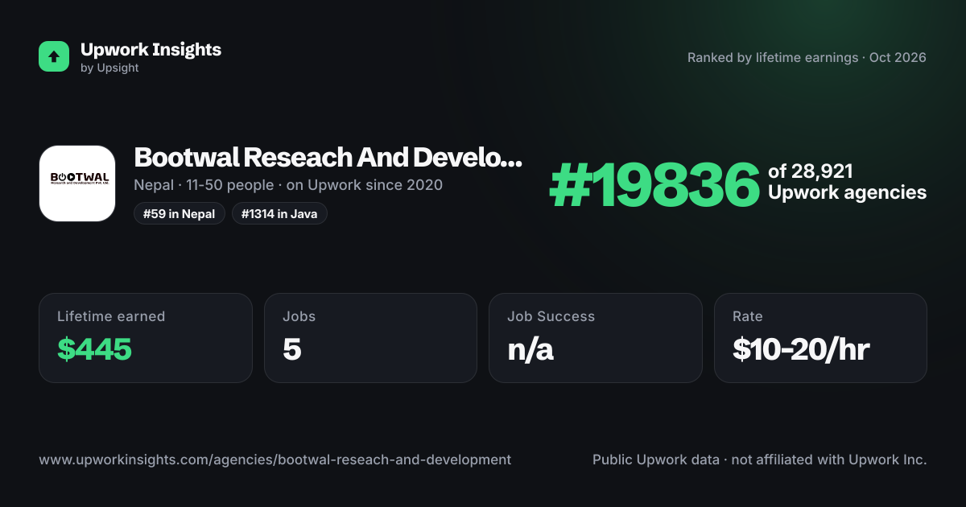The image size is (966, 507).
Task: Click the 'by Upsight' subtitle
Action: pos(109,68)
